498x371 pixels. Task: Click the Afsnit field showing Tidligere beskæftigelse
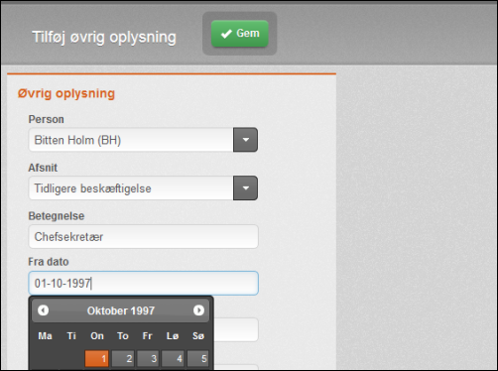pyautogui.click(x=131, y=187)
